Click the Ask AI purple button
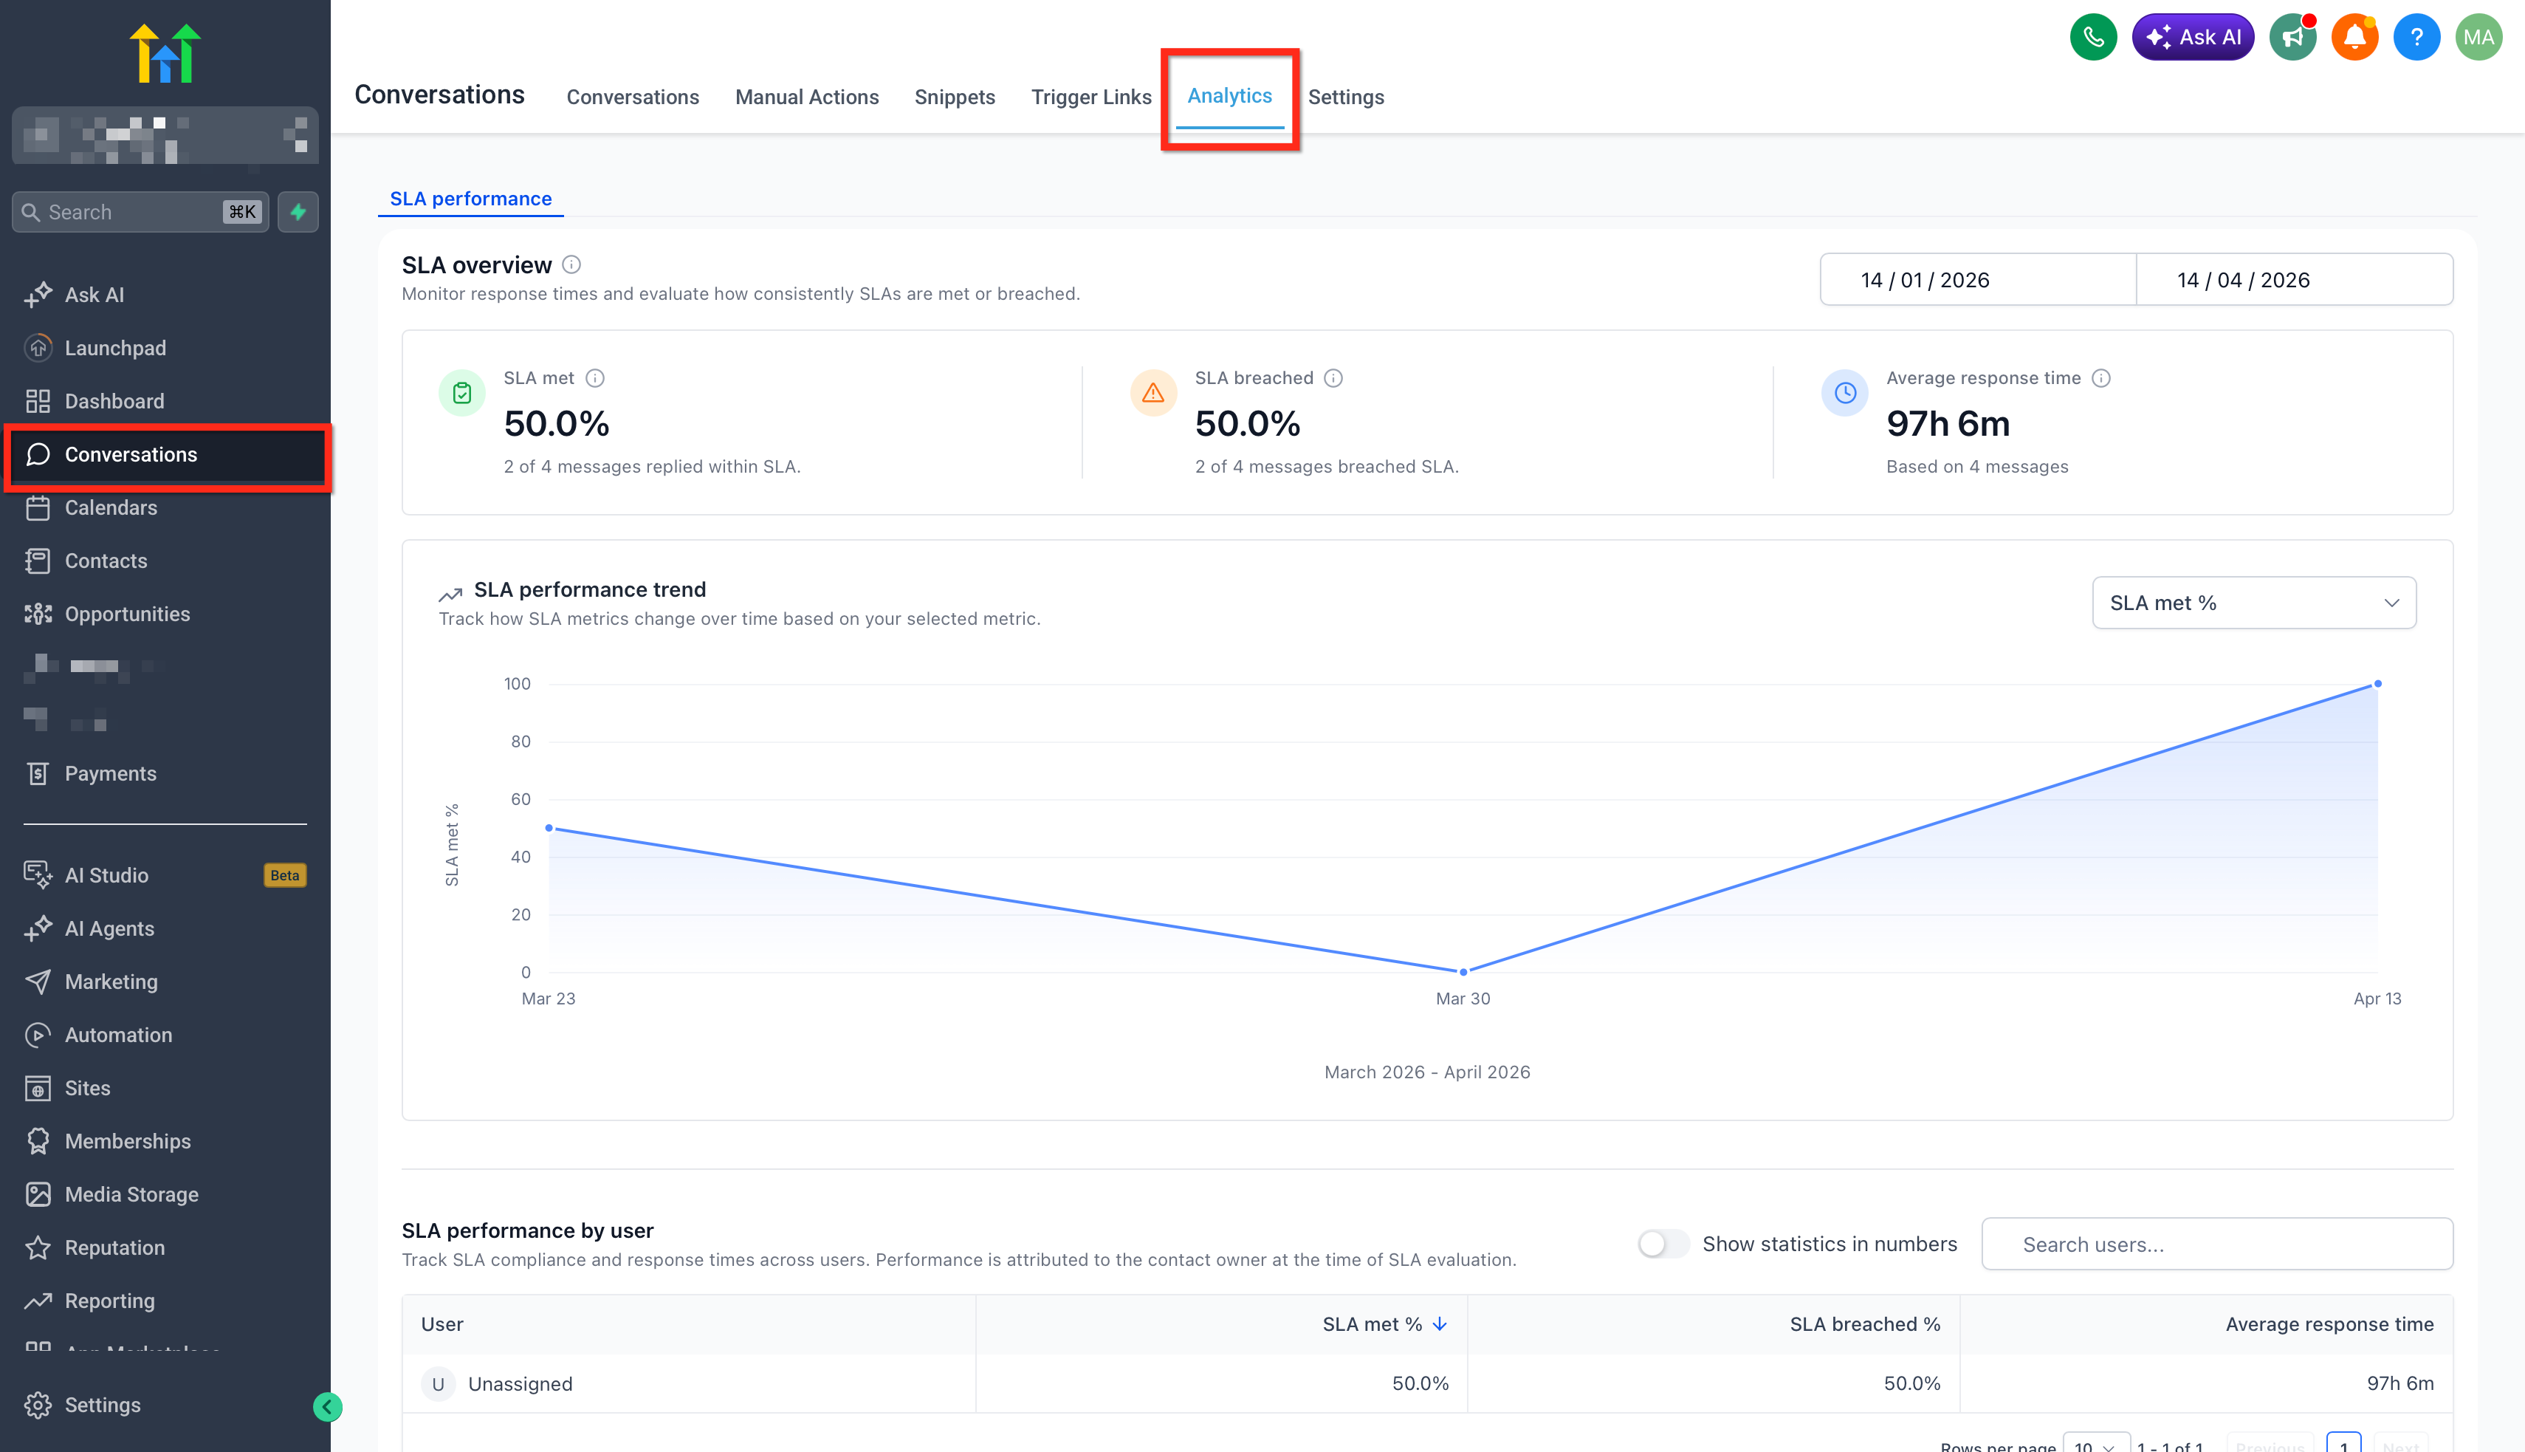 click(x=2192, y=38)
